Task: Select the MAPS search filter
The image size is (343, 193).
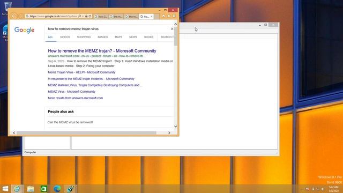Action: [x=118, y=37]
